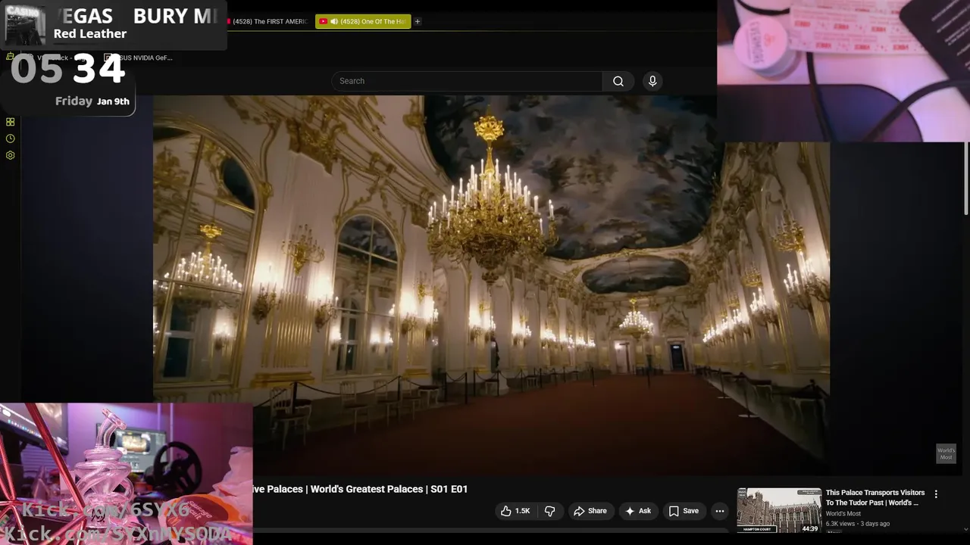Open the ASUS NVIDIA GeF bookmark
This screenshot has height=545, width=970.
[x=139, y=58]
